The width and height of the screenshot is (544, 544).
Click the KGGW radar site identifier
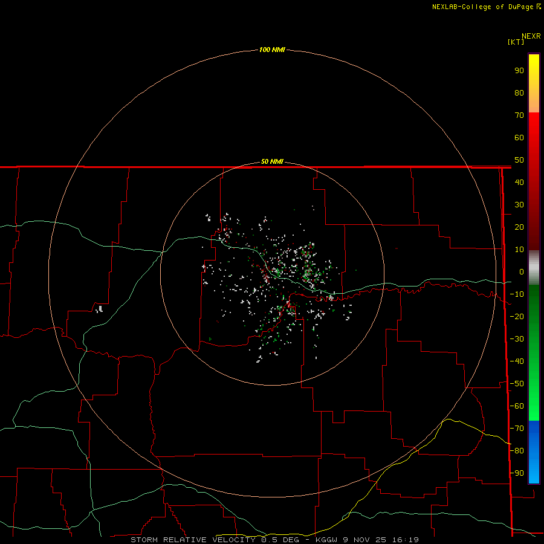326,540
